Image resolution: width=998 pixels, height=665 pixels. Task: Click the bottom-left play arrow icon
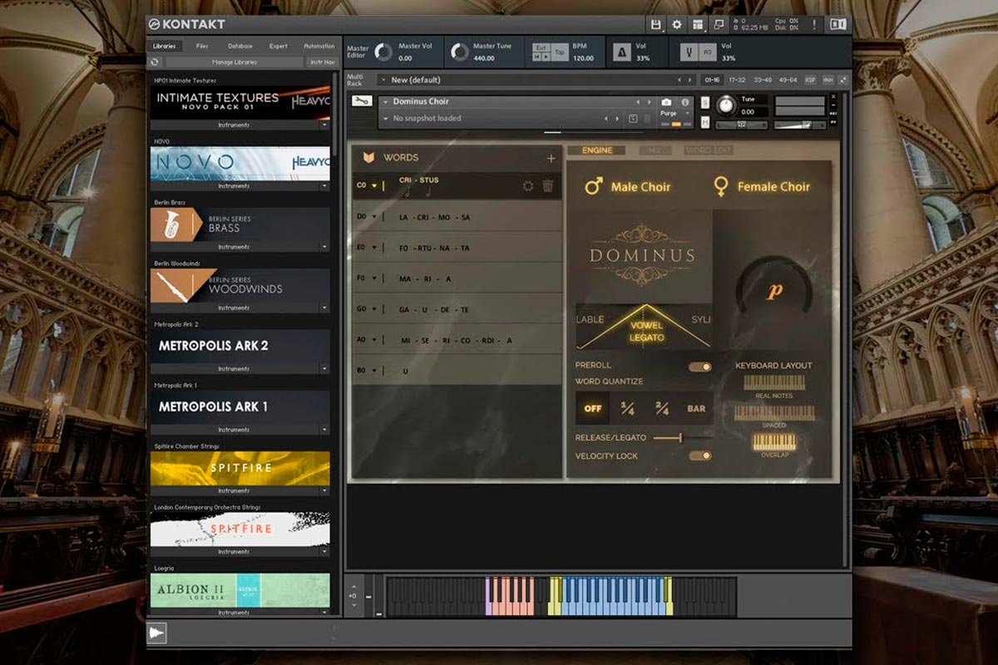coord(157,633)
